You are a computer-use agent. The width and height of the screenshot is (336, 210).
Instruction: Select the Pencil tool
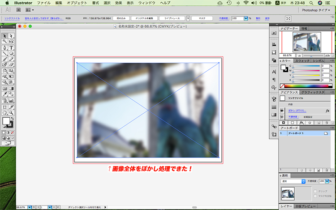(11, 59)
